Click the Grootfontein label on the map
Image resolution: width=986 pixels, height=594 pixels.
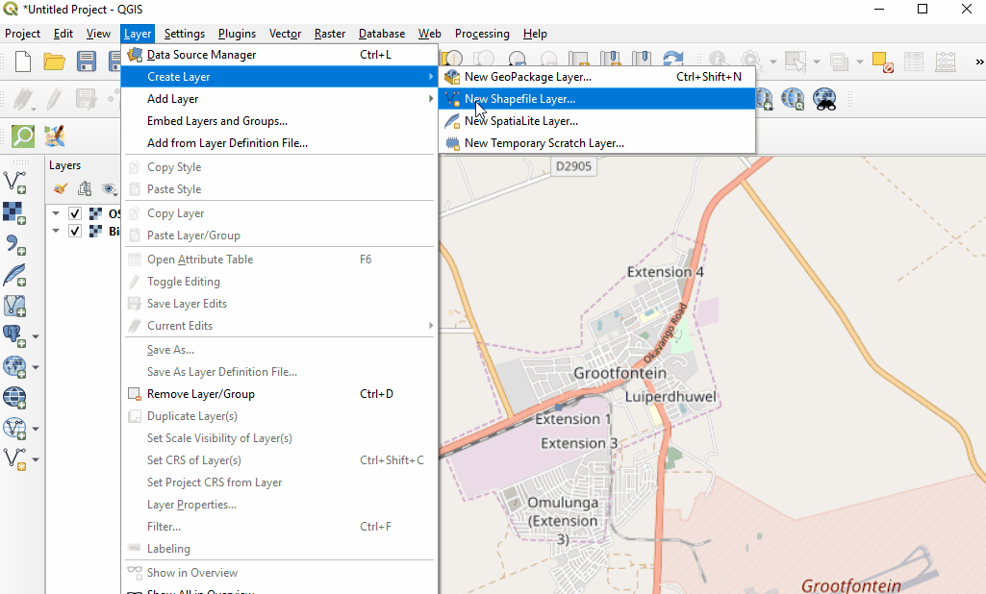click(619, 373)
